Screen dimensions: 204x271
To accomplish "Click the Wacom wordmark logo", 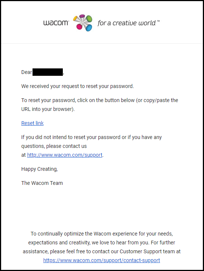I will (x=56, y=23).
